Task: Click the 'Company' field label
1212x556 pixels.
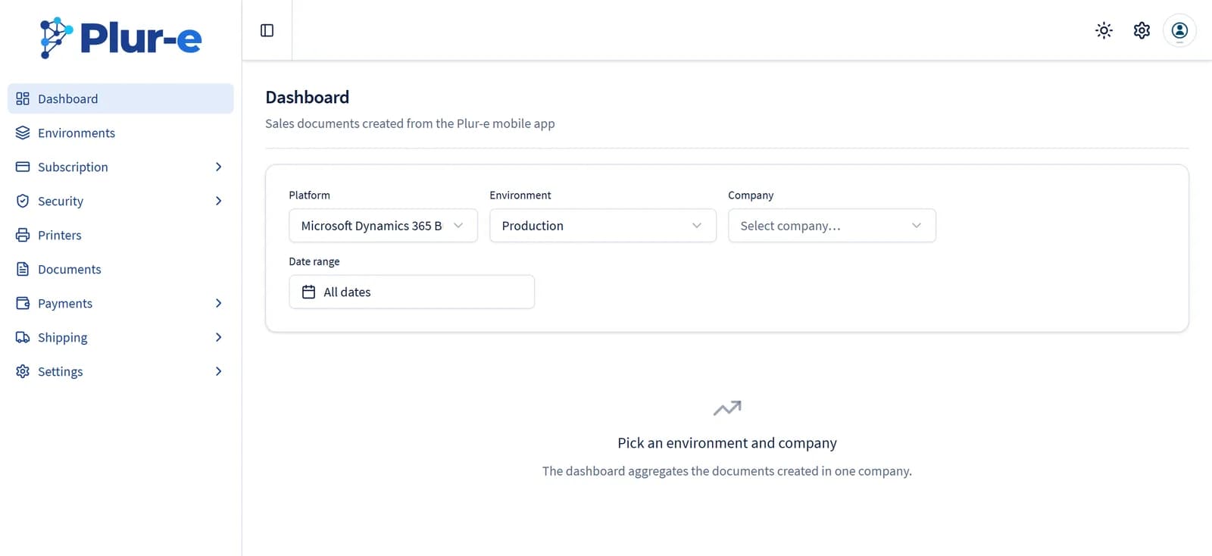Action: coord(751,195)
